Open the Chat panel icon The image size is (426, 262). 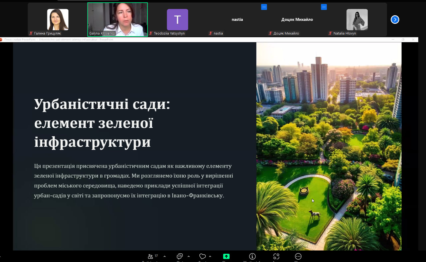(180, 256)
